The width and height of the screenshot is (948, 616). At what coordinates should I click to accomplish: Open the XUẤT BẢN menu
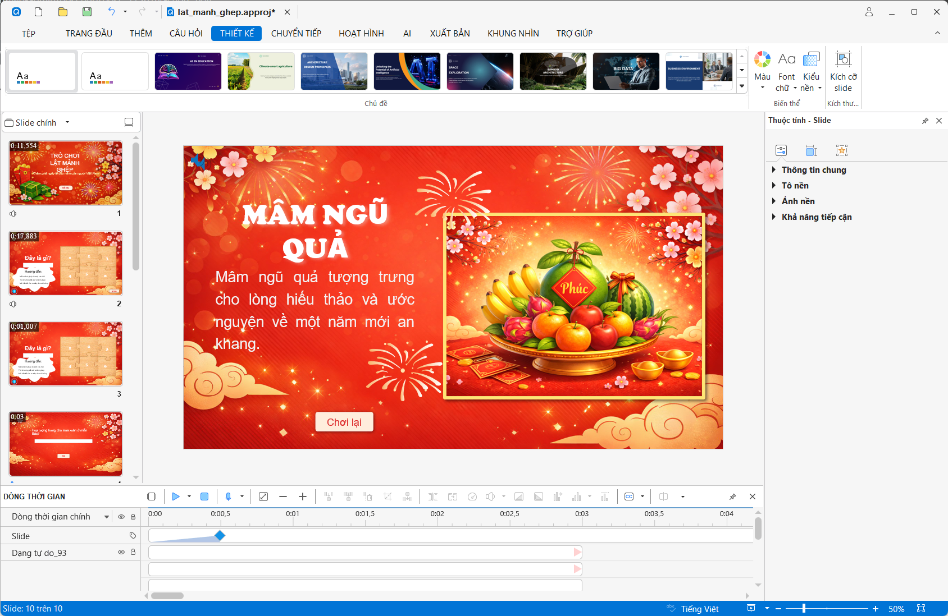coord(449,33)
